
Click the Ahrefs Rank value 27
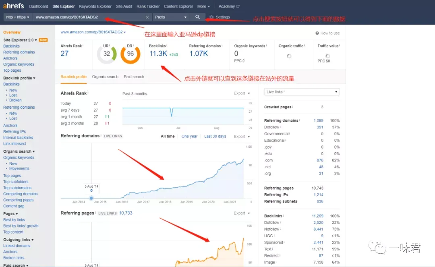point(64,54)
